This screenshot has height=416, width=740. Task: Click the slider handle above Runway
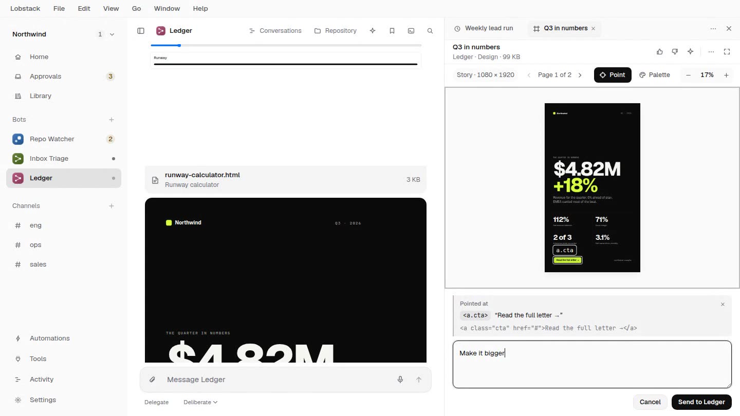179,45
